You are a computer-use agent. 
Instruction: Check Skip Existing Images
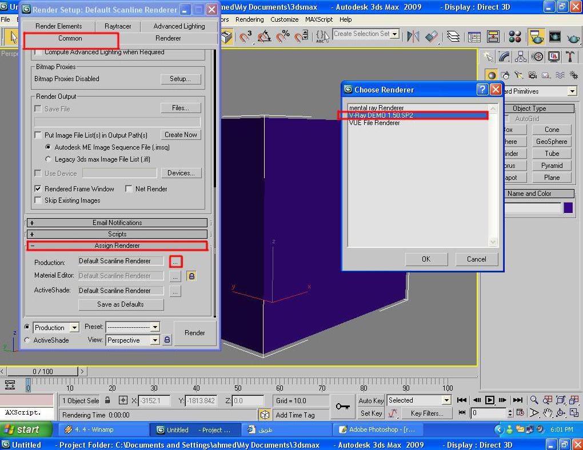38,200
